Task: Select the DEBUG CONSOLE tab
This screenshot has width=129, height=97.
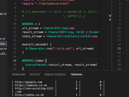Action: [55, 74]
